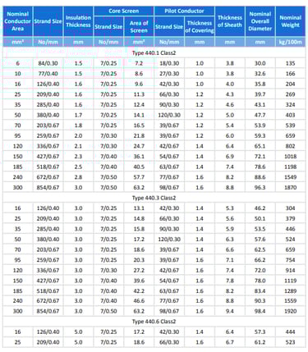This screenshot has height=352, width=308.
Task: Select the nominal weight value 204
Action: click(290, 85)
